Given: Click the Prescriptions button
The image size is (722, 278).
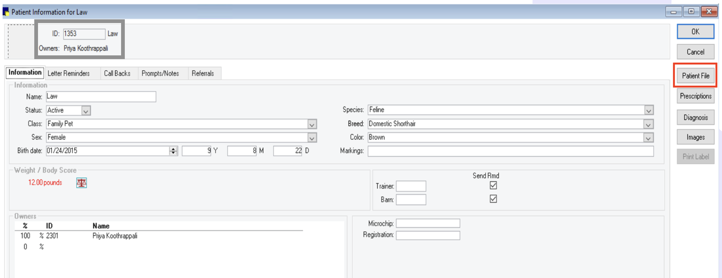Looking at the screenshot, I should (x=695, y=96).
